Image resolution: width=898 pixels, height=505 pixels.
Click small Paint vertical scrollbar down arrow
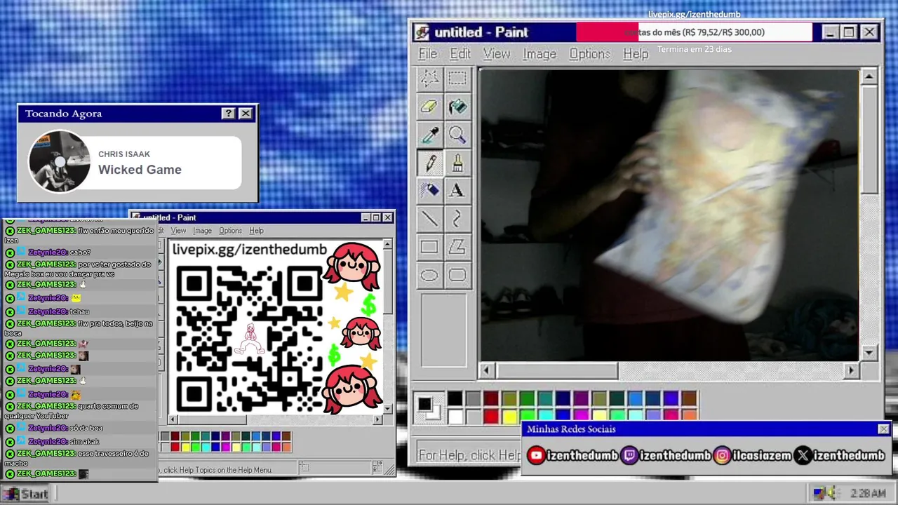pyautogui.click(x=387, y=408)
